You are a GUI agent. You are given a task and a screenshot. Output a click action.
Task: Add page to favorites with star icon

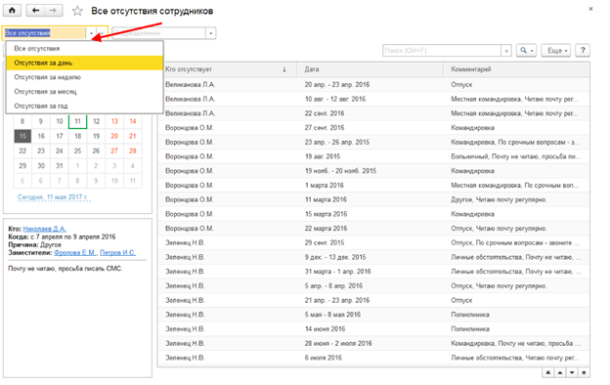[x=77, y=11]
